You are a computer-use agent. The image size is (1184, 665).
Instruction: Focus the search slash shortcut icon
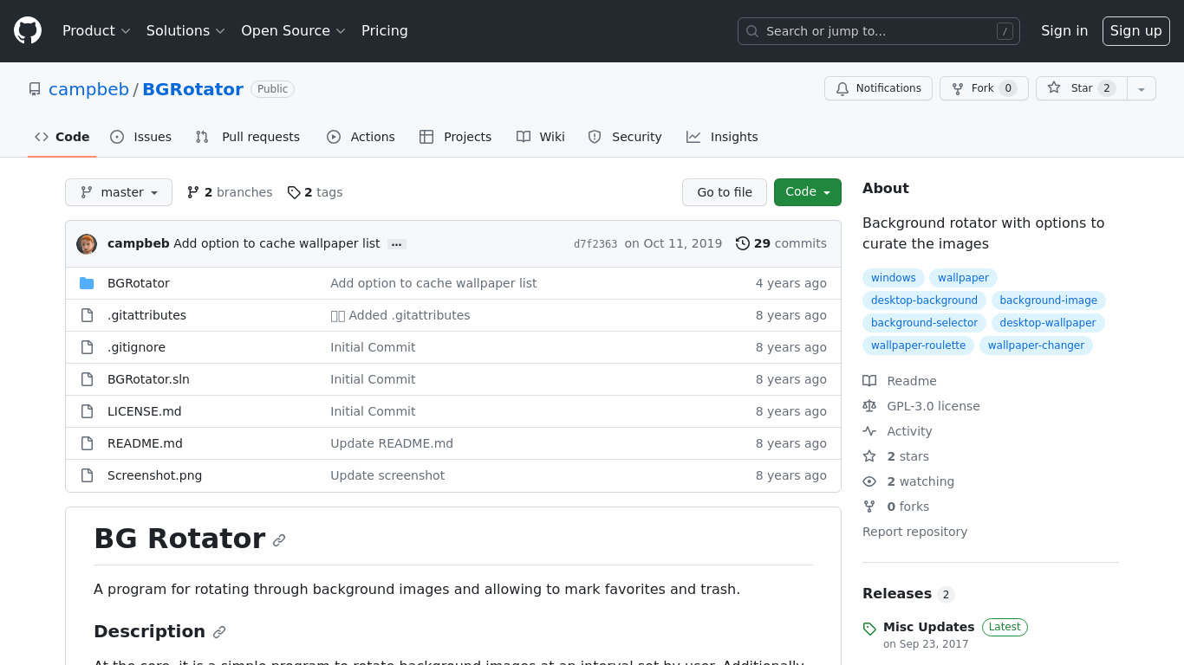(1005, 31)
